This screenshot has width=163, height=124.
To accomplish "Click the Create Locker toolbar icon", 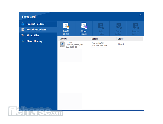I will 66,26.
